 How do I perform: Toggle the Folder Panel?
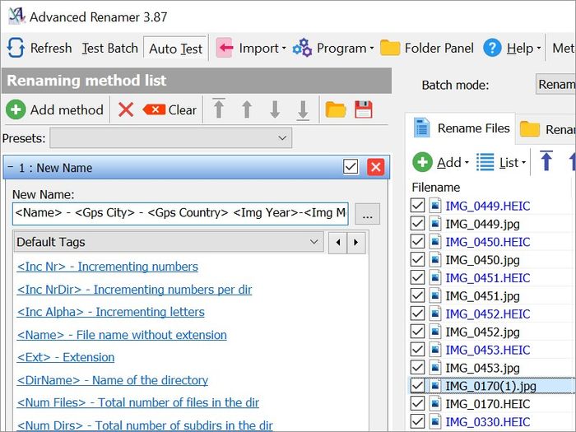pyautogui.click(x=427, y=48)
